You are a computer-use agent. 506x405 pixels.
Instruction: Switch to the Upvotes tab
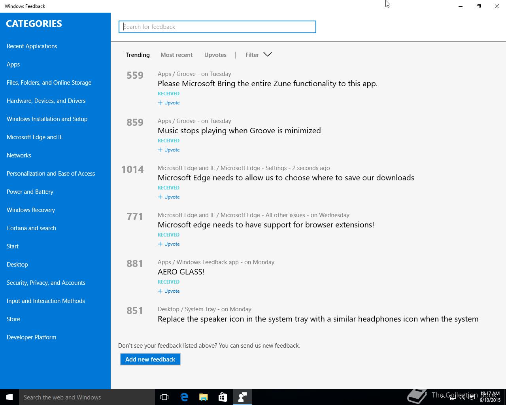click(x=215, y=55)
